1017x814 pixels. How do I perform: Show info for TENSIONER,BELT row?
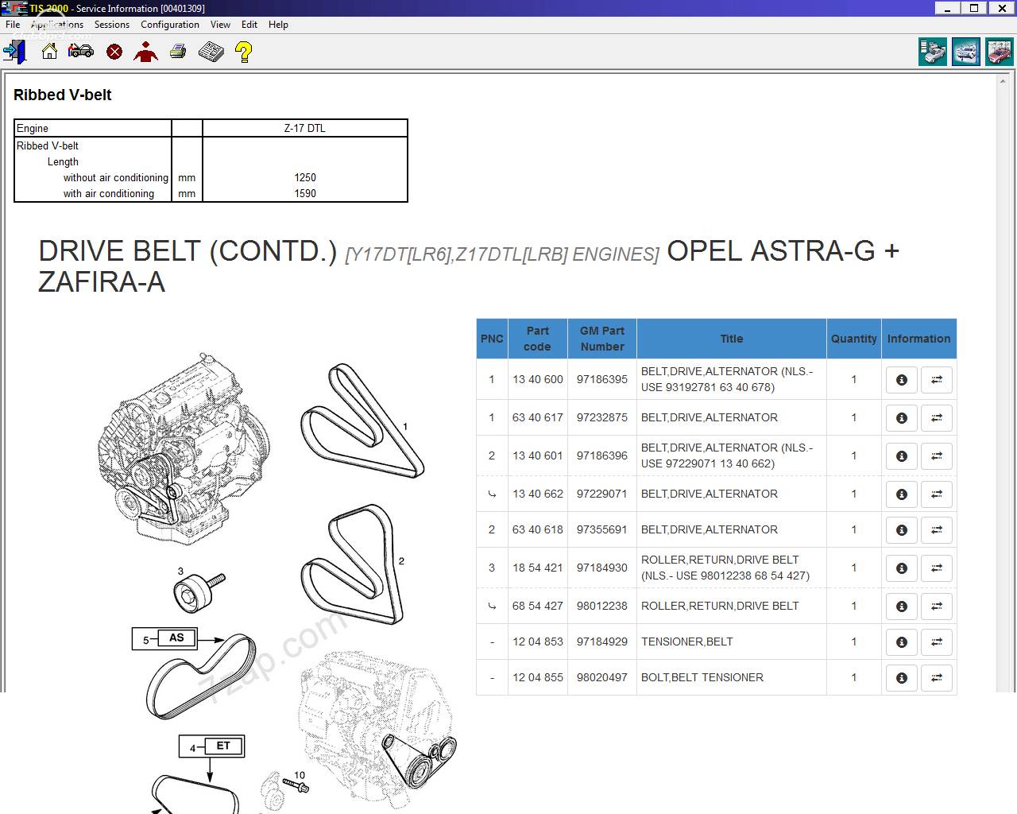click(902, 642)
